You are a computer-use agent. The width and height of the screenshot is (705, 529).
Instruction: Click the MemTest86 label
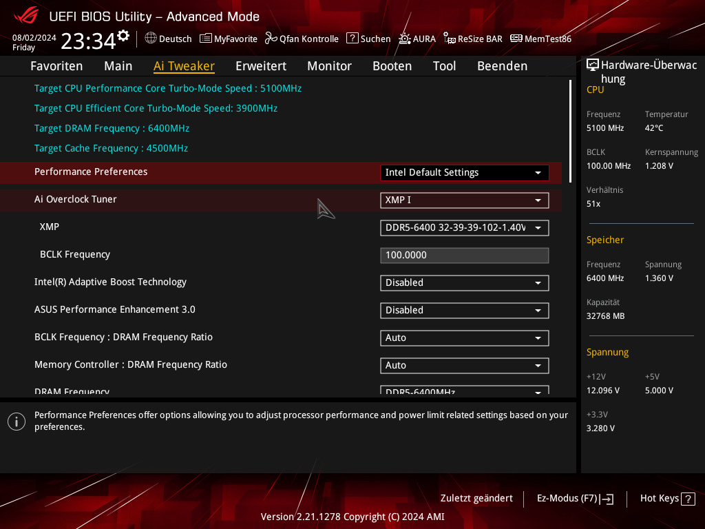[x=548, y=39]
